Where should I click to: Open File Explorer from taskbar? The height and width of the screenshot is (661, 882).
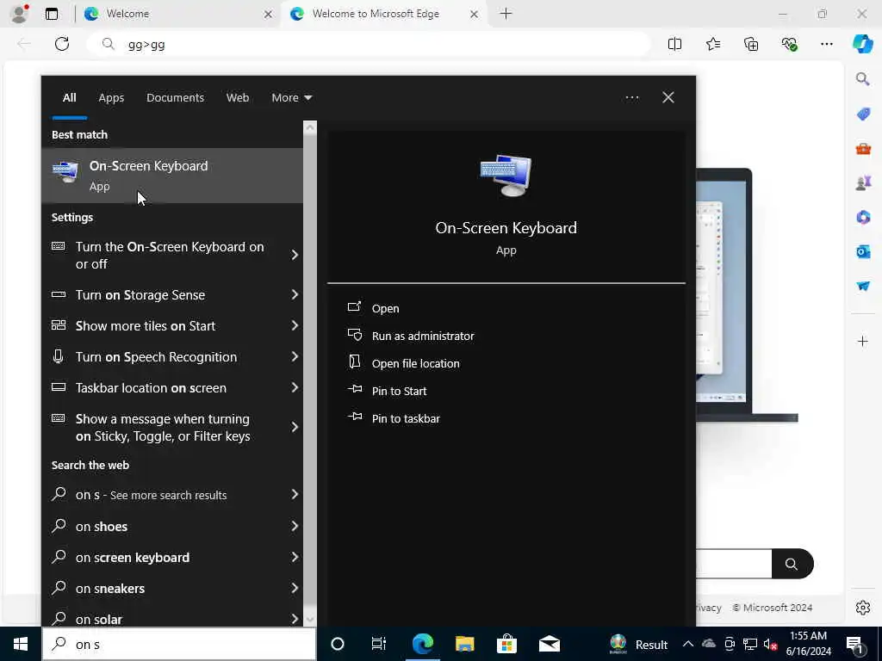click(x=464, y=644)
